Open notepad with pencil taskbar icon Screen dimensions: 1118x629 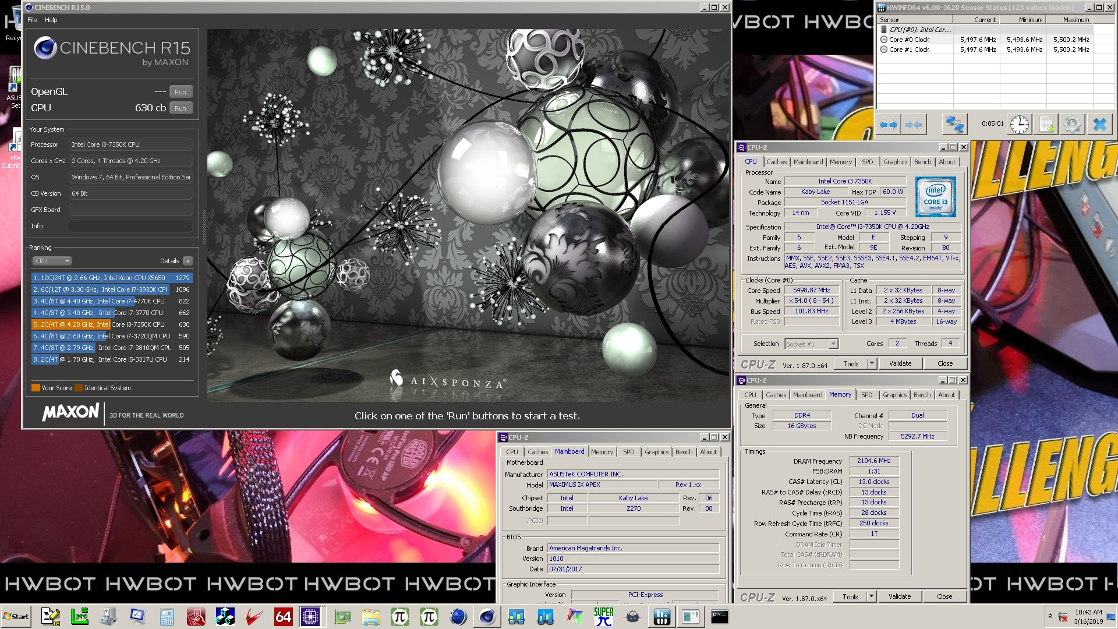point(51,617)
